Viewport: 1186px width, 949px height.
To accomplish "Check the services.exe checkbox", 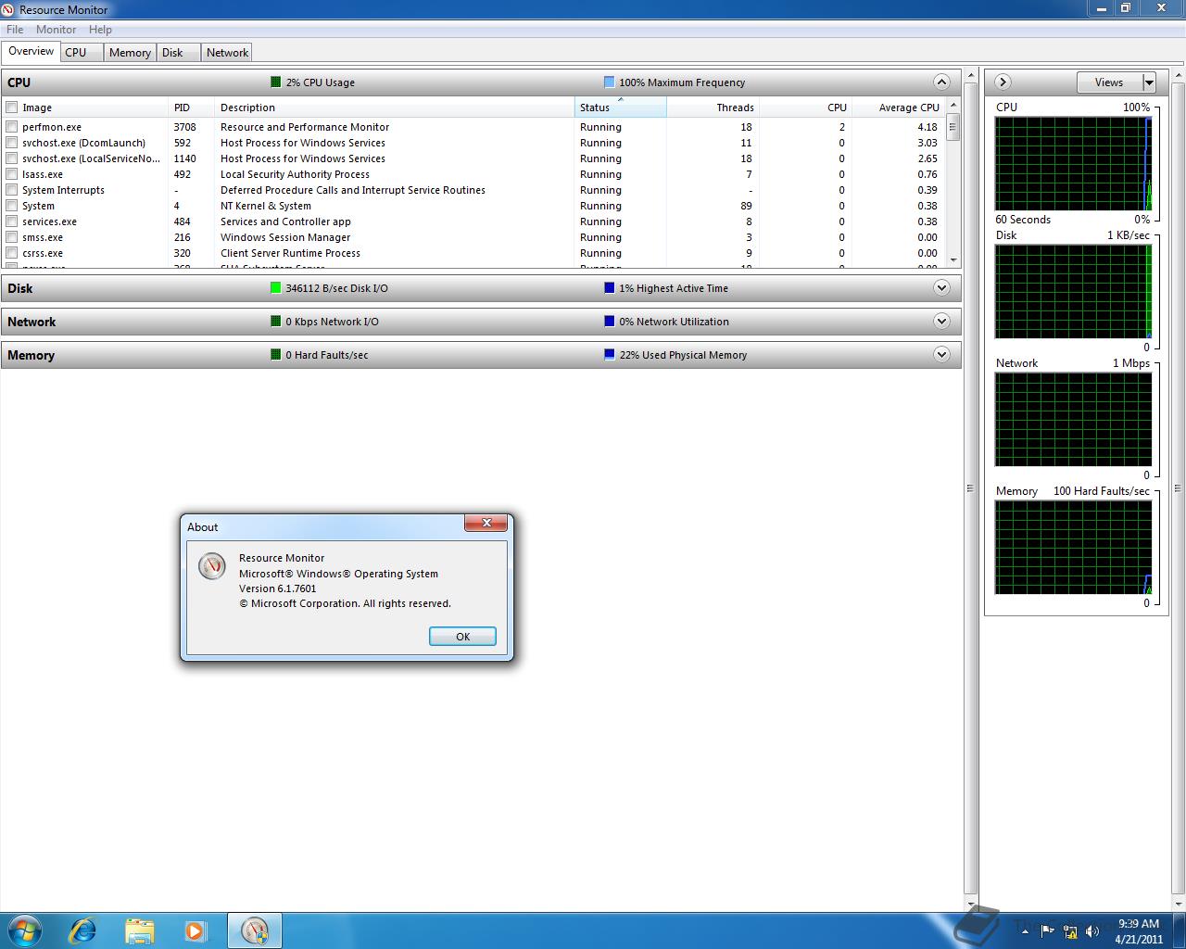I will click(x=12, y=221).
